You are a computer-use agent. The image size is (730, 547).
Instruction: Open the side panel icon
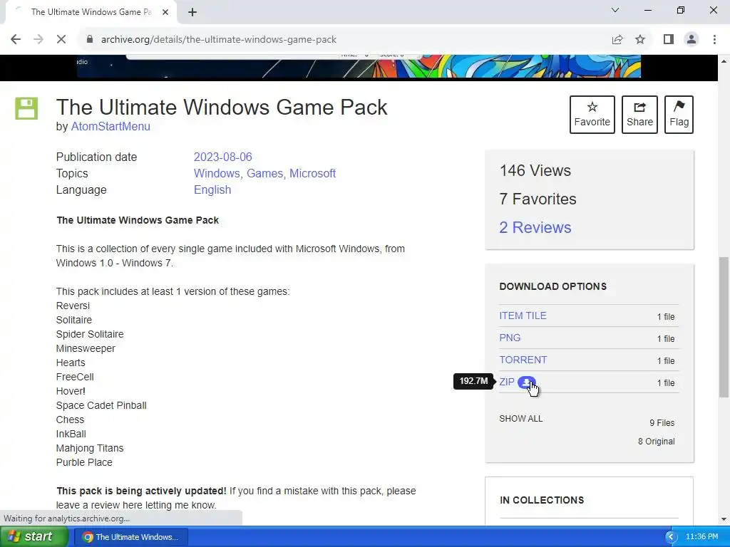coord(669,40)
